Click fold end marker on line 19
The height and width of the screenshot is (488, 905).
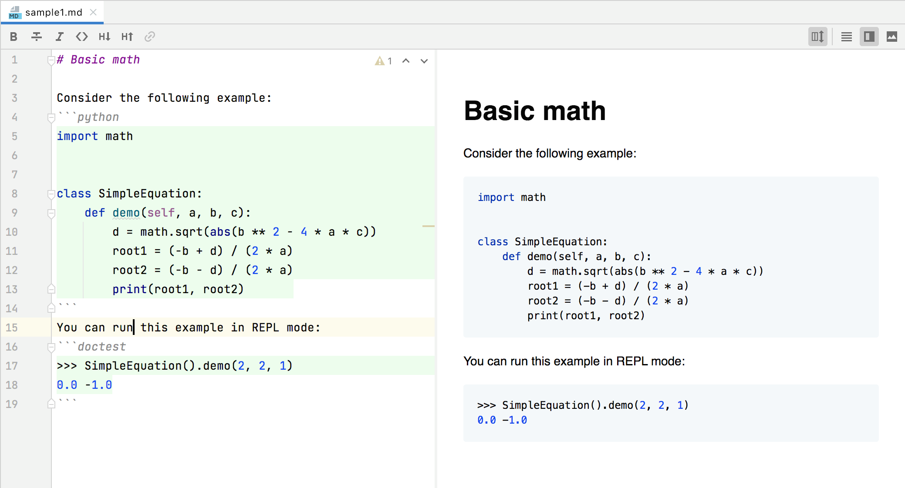[51, 404]
